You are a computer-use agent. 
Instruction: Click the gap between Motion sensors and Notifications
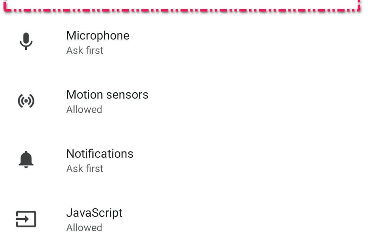[189, 131]
